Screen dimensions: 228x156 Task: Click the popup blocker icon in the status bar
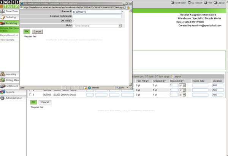(85, 88)
